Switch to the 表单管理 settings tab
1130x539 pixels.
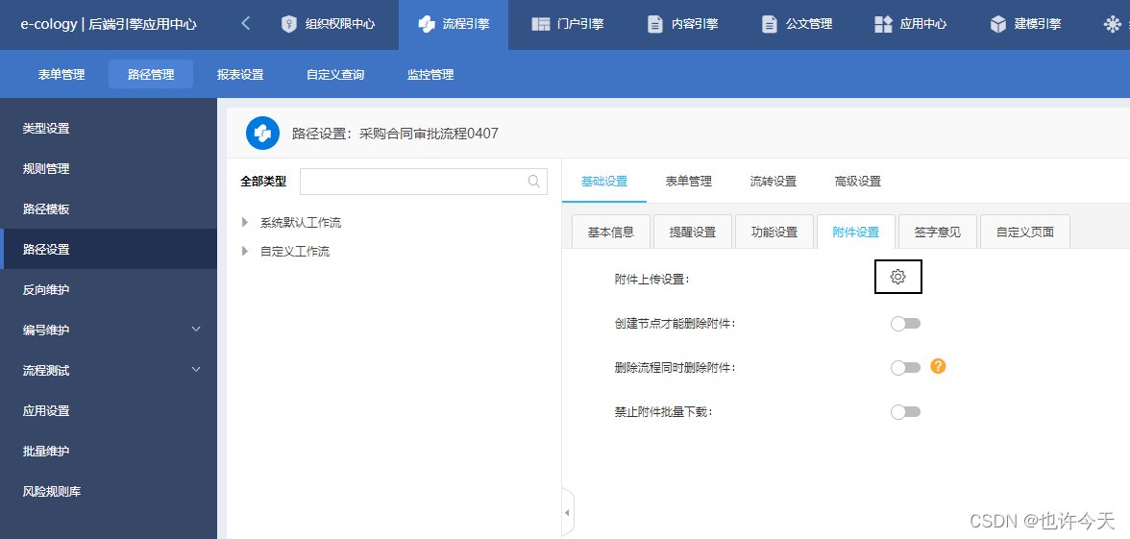tap(689, 182)
